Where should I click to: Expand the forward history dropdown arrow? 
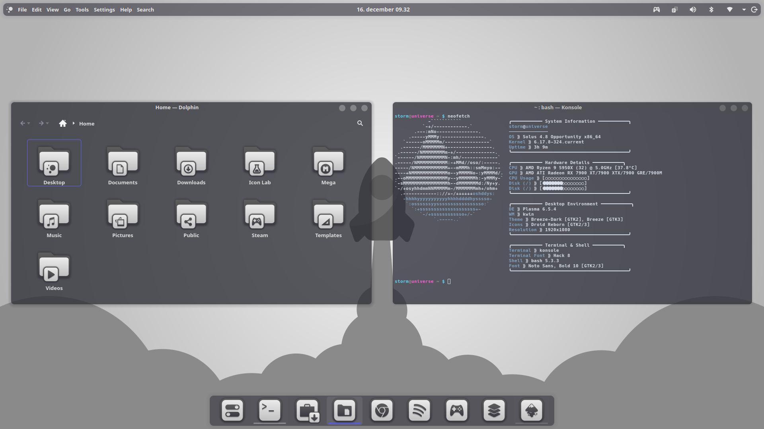[47, 124]
